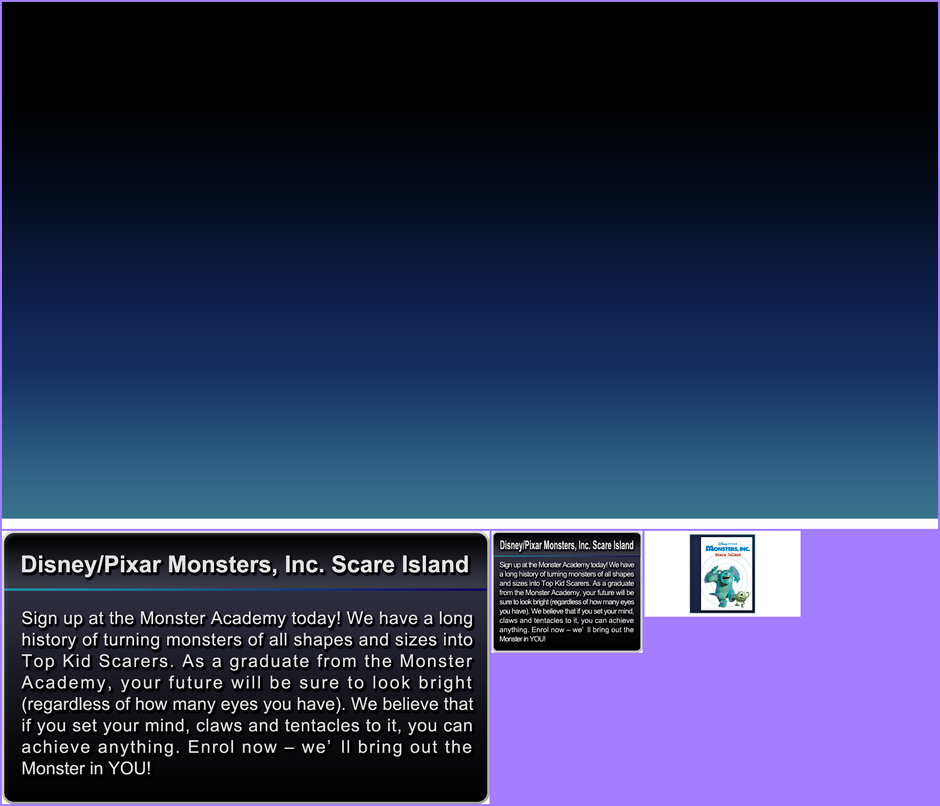Click the large 'Disney/Pixar Monsters, Inc. Scare Island' title
Screen dimensions: 940x806
click(x=245, y=564)
